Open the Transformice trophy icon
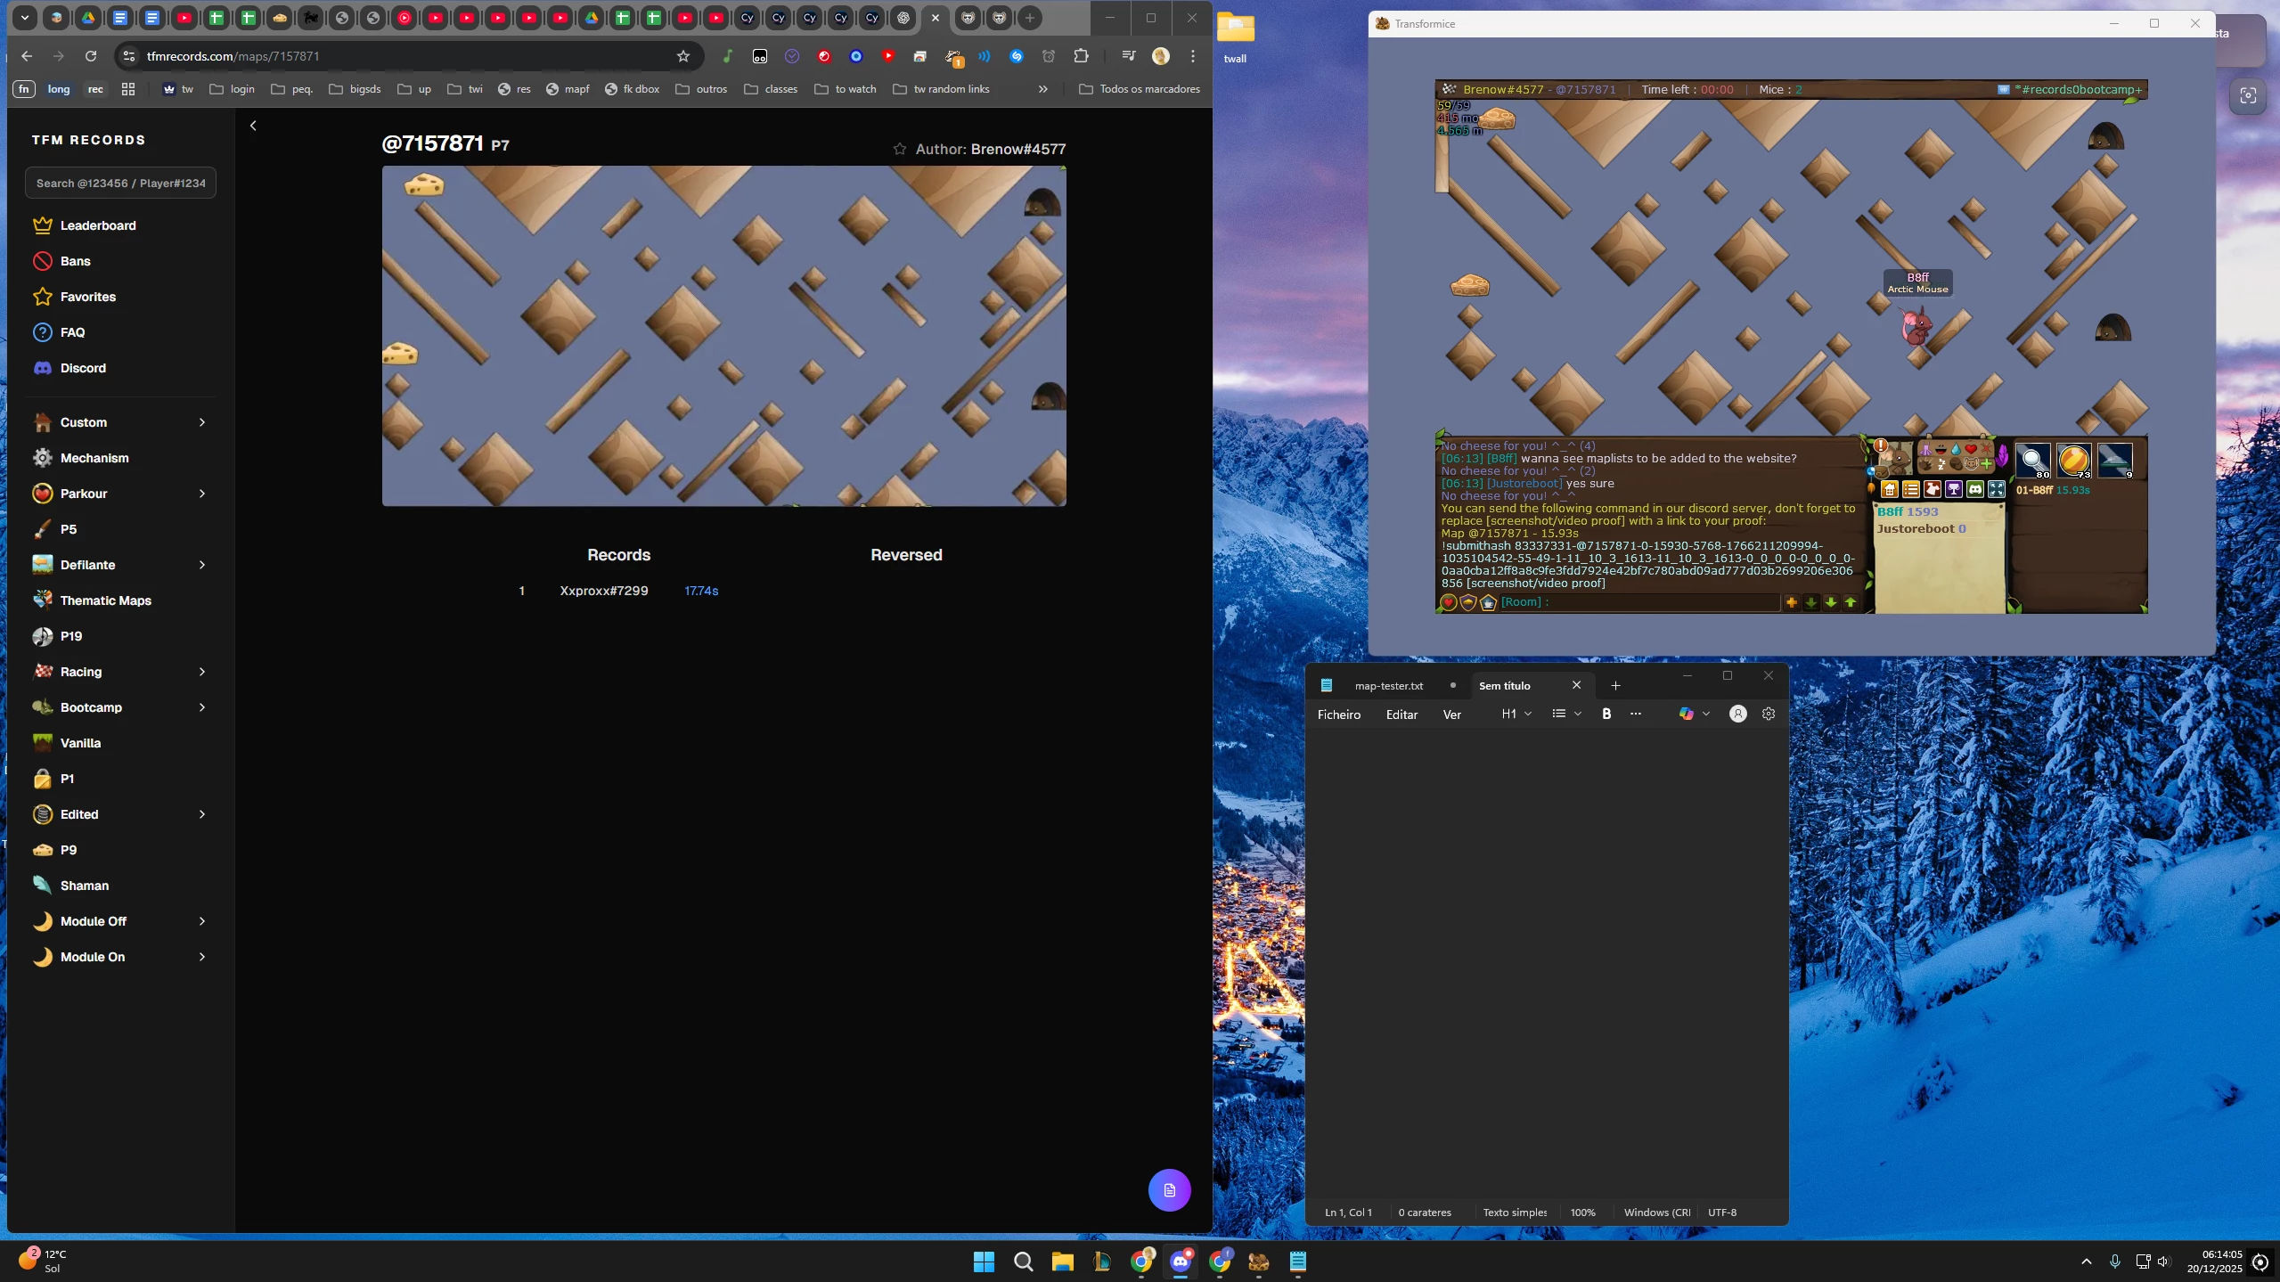This screenshot has width=2280, height=1282. 1954,489
